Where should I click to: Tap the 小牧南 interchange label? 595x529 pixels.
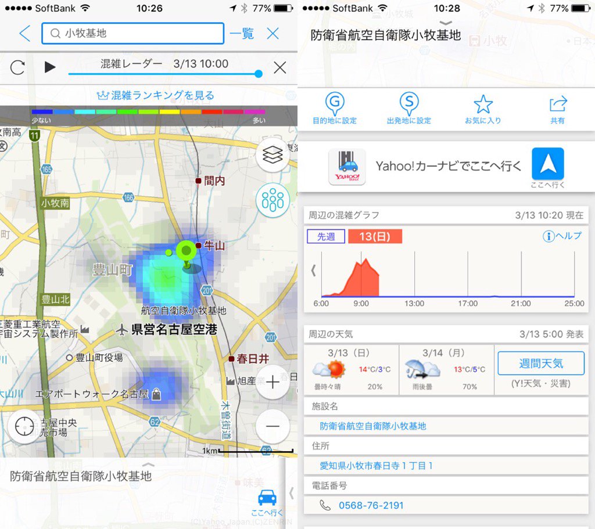point(55,203)
